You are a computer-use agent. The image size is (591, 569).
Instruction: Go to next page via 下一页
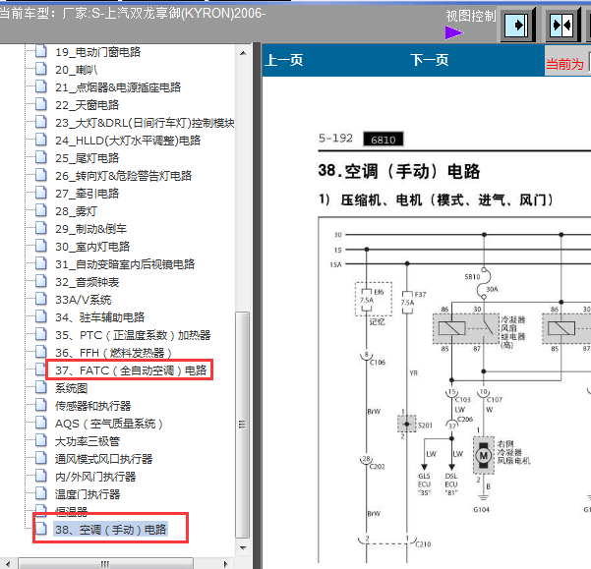[430, 60]
